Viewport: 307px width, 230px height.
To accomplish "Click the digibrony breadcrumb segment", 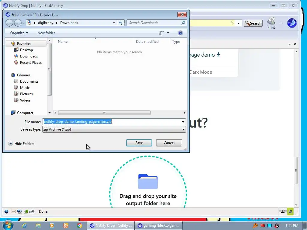I will [x=46, y=23].
